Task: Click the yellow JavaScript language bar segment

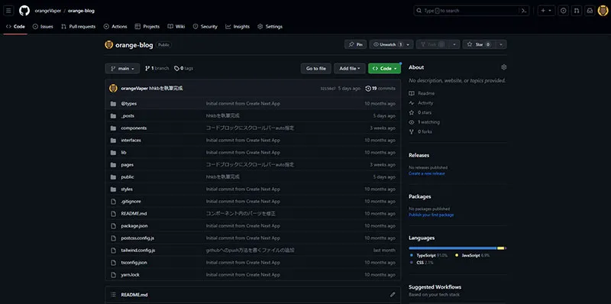Action: [501, 248]
